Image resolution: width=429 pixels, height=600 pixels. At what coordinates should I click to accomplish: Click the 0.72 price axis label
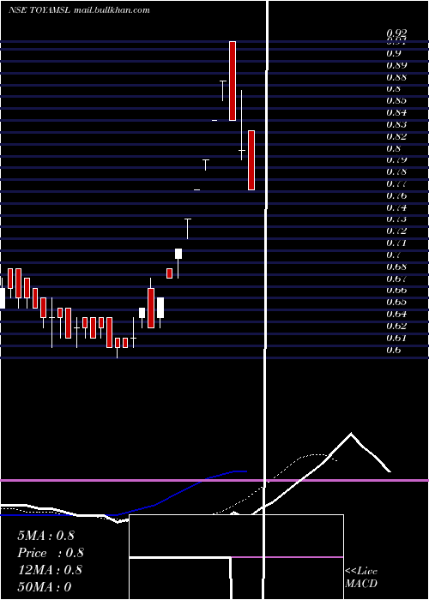point(396,231)
